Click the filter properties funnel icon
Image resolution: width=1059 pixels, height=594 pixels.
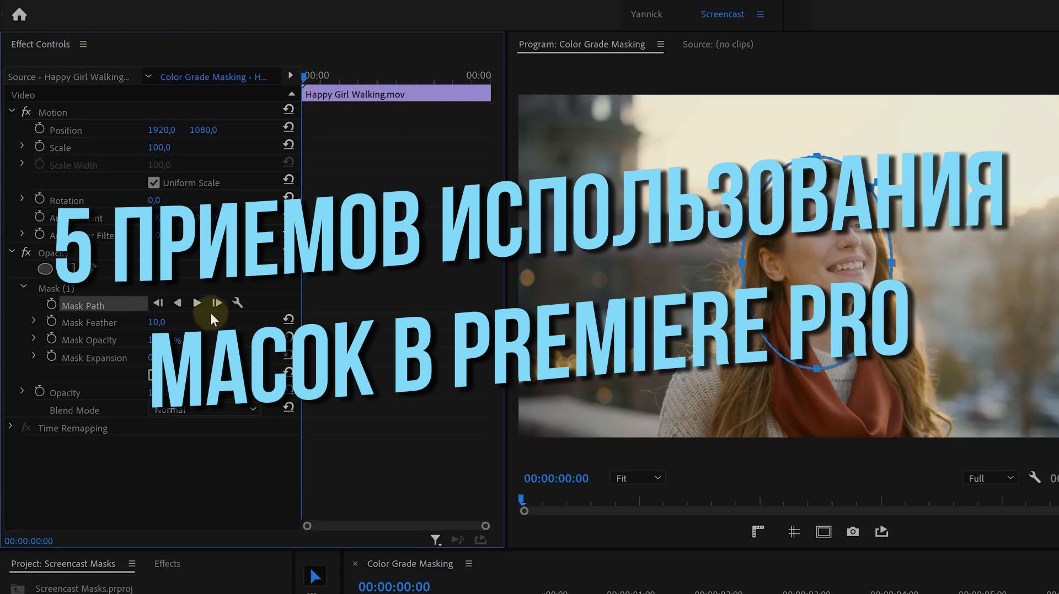pyautogui.click(x=436, y=540)
